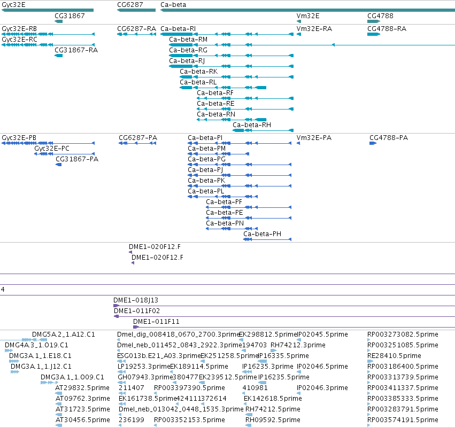Viewport: 455px width, 428px height.
Task: Select the CG31867 gene label
Action: pyautogui.click(x=70, y=16)
